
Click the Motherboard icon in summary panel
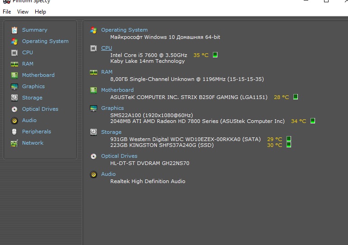coord(94,90)
